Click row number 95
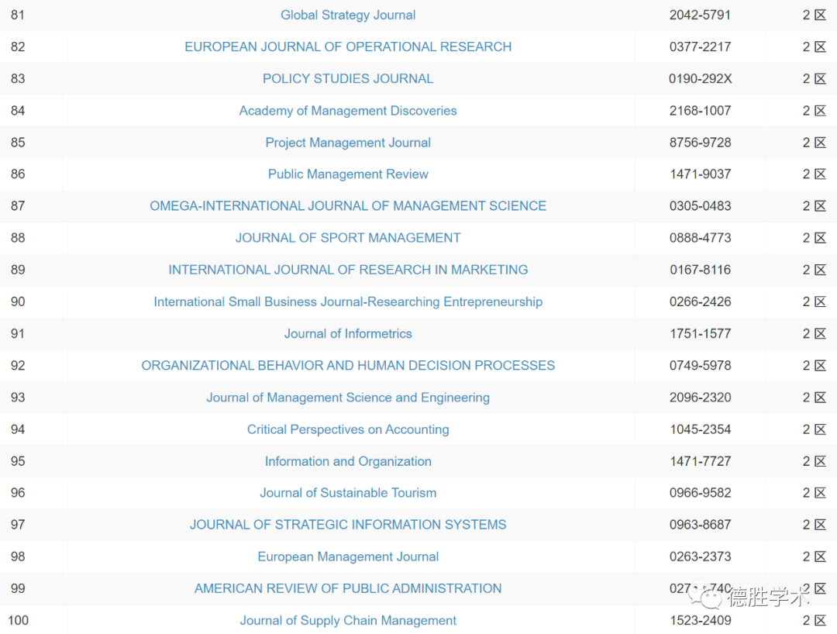This screenshot has height=634, width=837. click(18, 461)
